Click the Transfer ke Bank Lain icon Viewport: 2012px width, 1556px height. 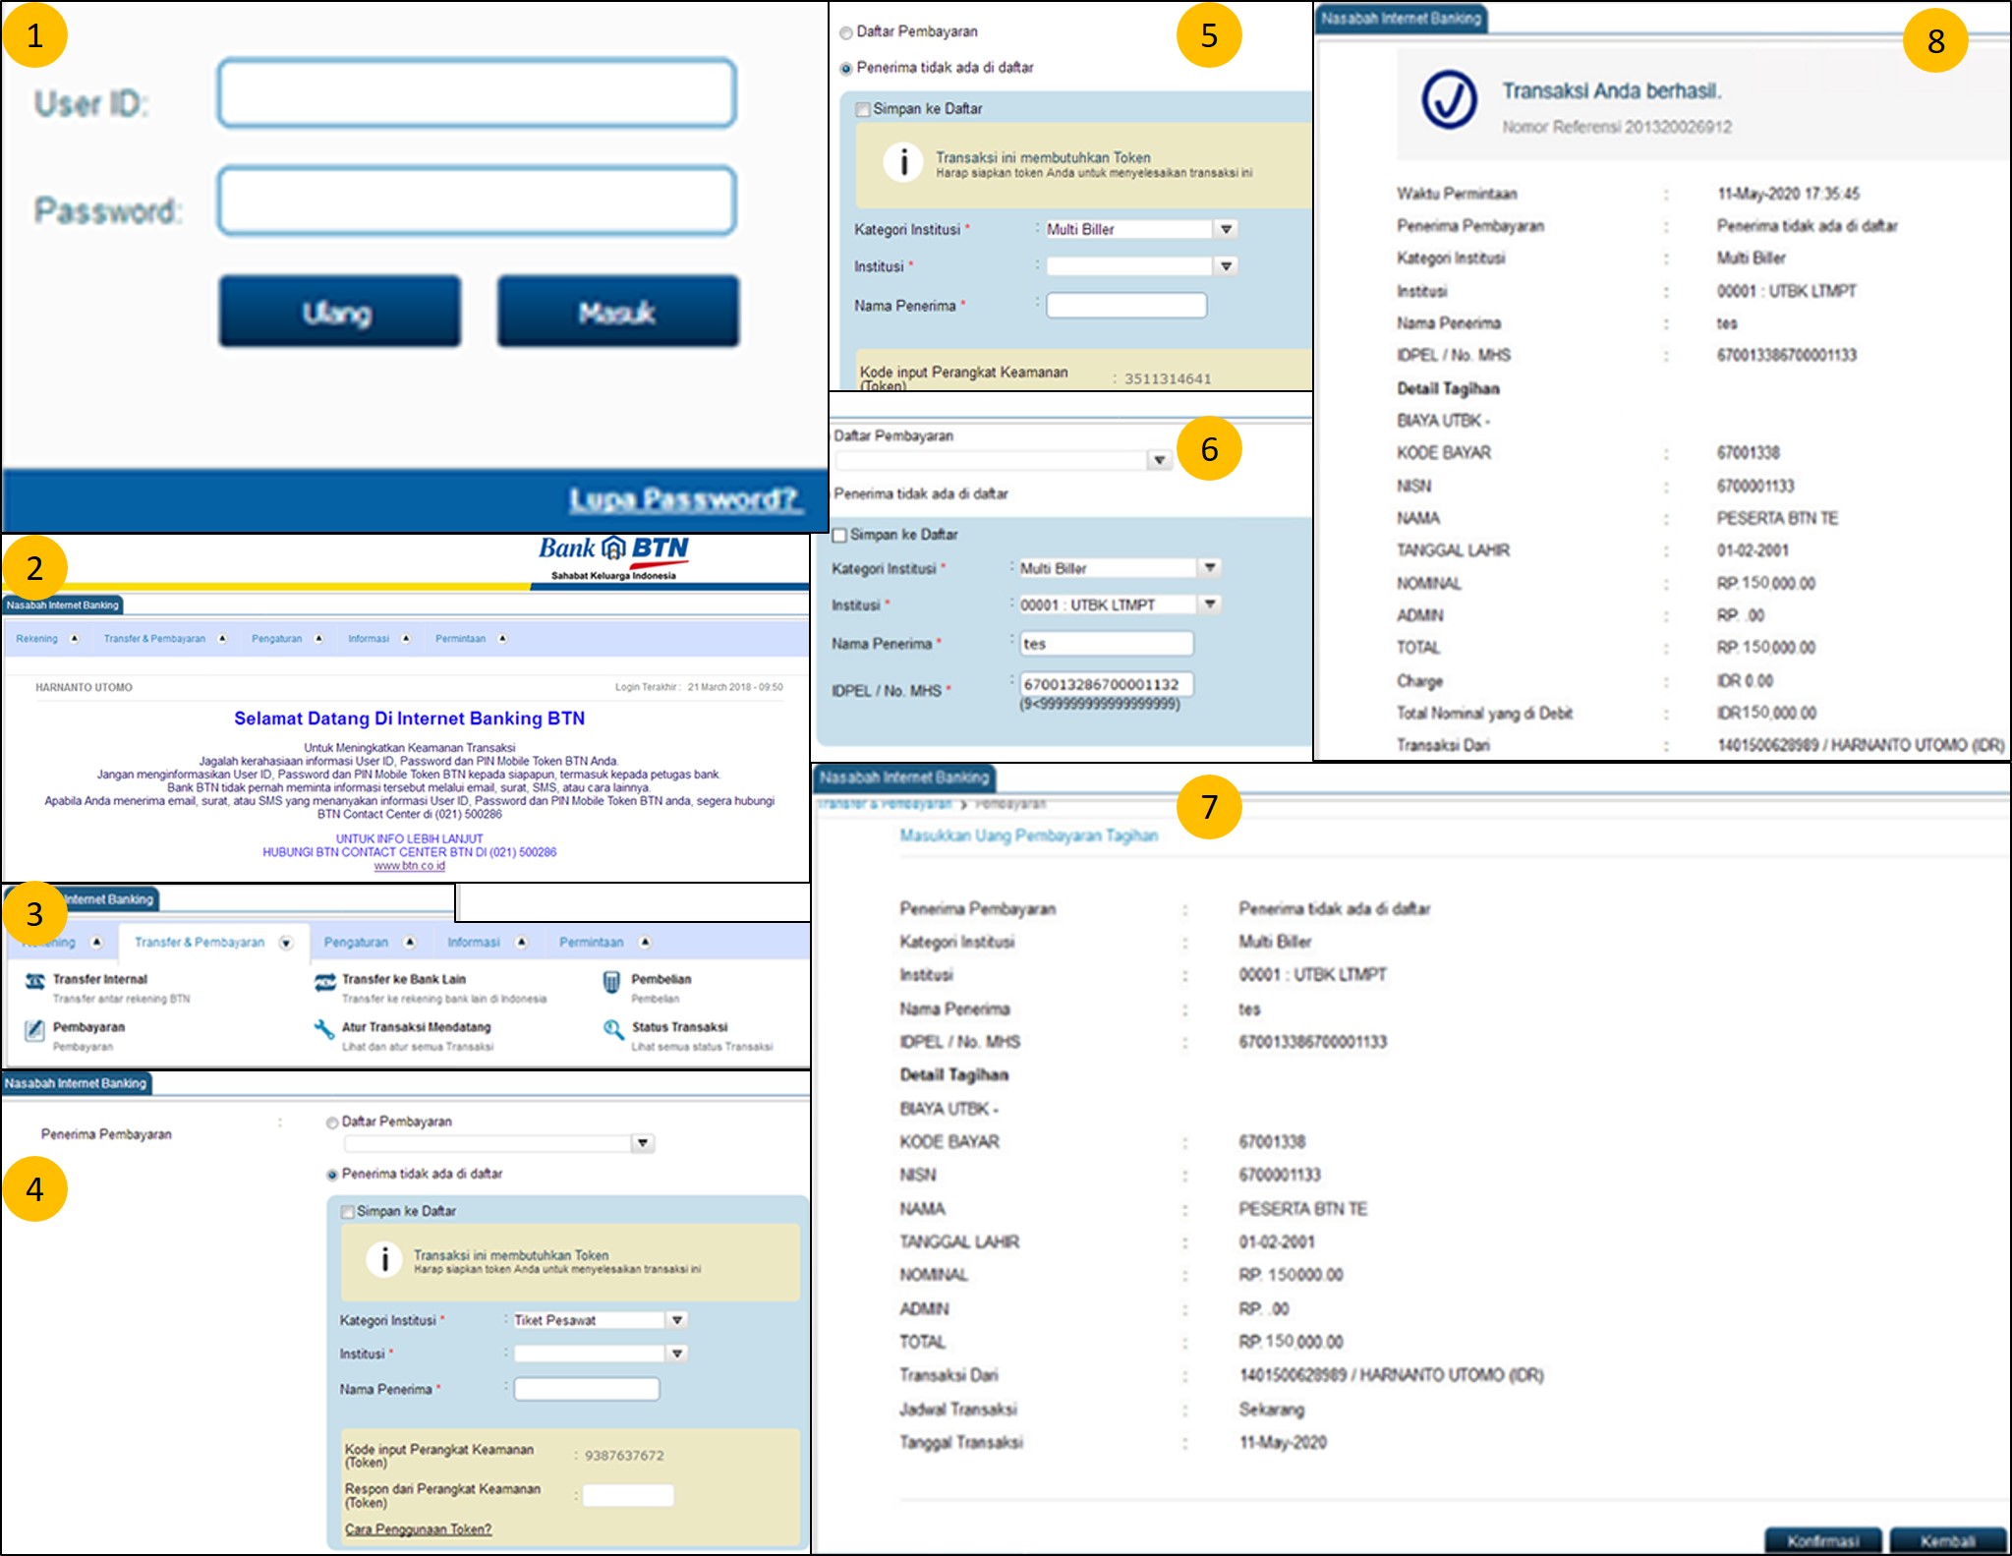click(324, 981)
